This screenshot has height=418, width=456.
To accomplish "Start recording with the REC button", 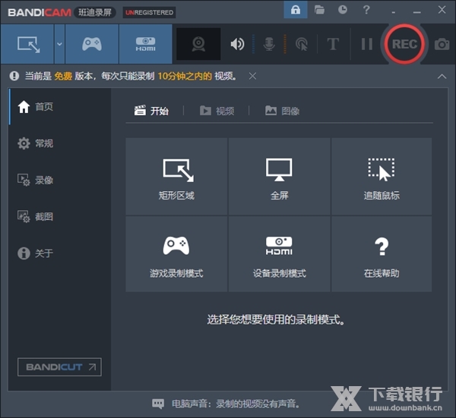I will (x=404, y=44).
